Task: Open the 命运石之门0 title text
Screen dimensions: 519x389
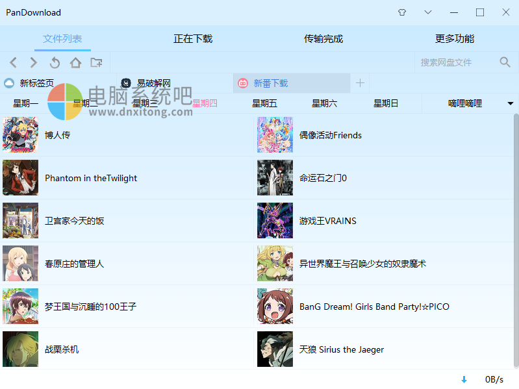Action: [323, 179]
